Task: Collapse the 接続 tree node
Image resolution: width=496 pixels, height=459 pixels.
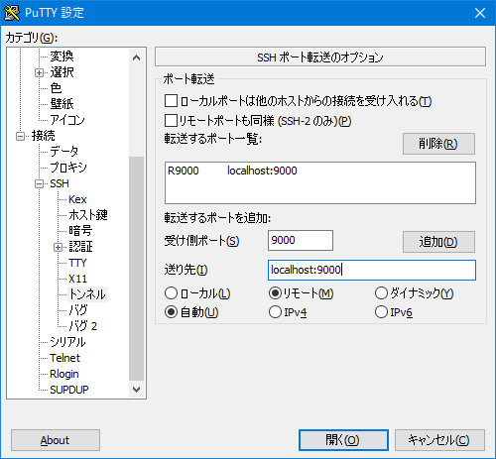Action: [x=20, y=136]
